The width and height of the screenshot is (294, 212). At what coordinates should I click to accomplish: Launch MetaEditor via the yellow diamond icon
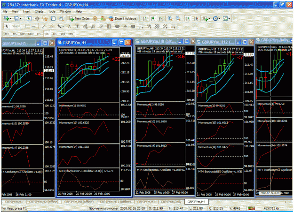[95, 18]
